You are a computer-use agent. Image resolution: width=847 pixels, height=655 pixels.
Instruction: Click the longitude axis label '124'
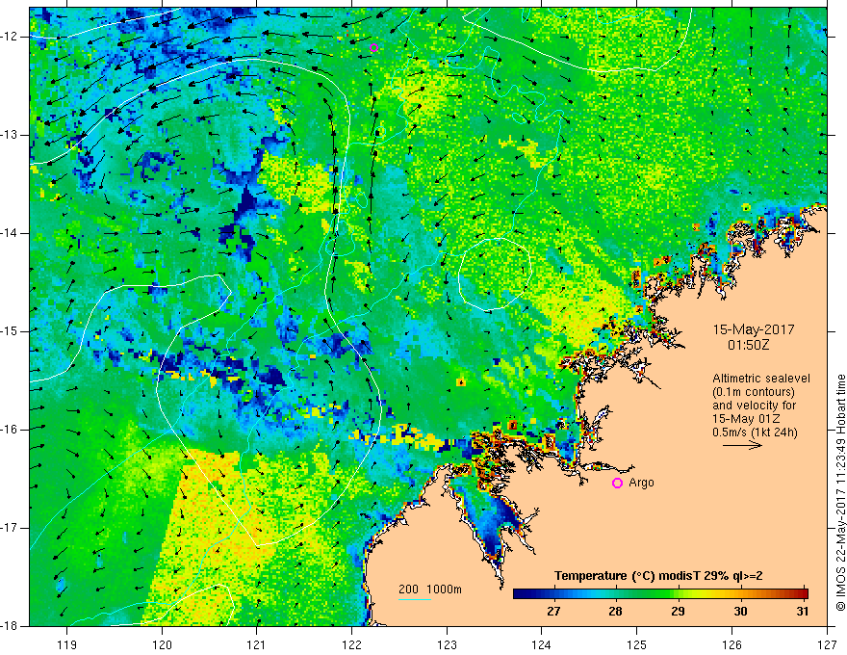(542, 644)
